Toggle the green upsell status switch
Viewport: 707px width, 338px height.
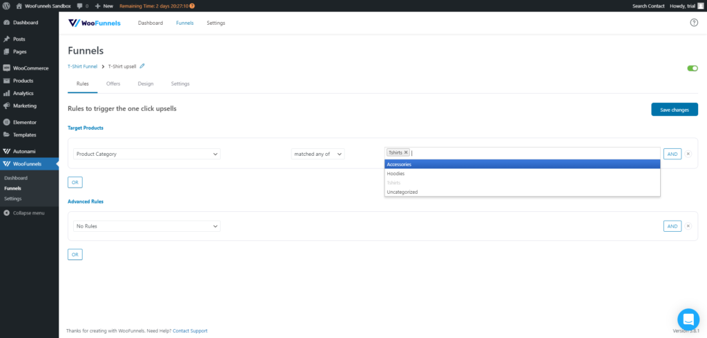pos(692,68)
